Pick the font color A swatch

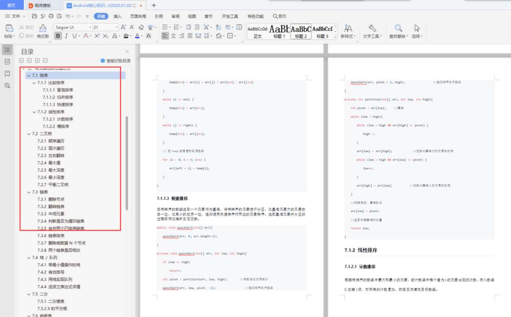point(137,36)
